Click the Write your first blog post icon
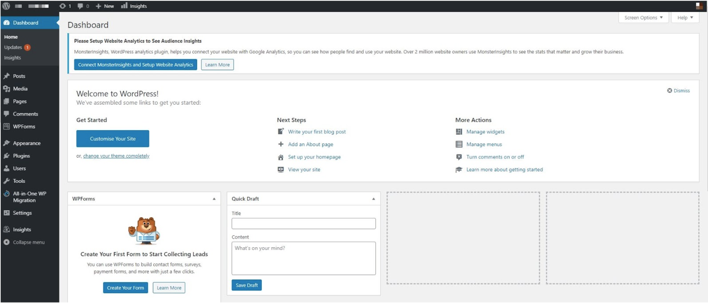Screen dimensions: 708x303 coord(281,131)
